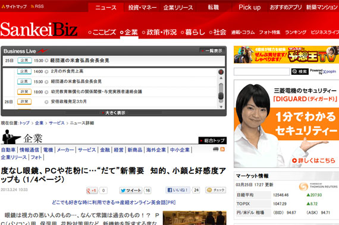Image resolution: width=339 pixels, height=225 pixels.
Task: Open 幼児教育無償化 schedule item
Action: pos(96,91)
